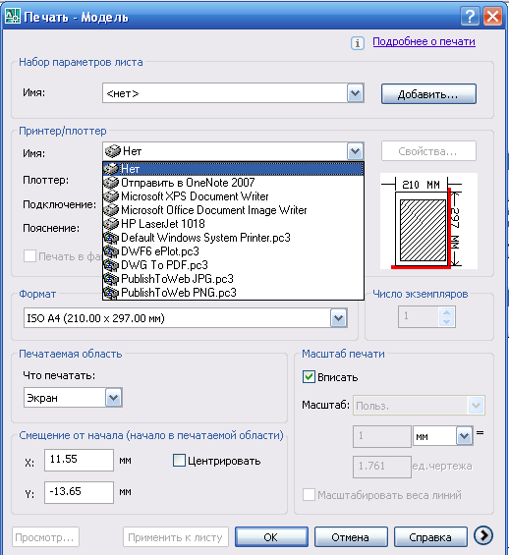
Task: Click plotter icon next to DWG To PDF.pc3
Action: (111, 265)
